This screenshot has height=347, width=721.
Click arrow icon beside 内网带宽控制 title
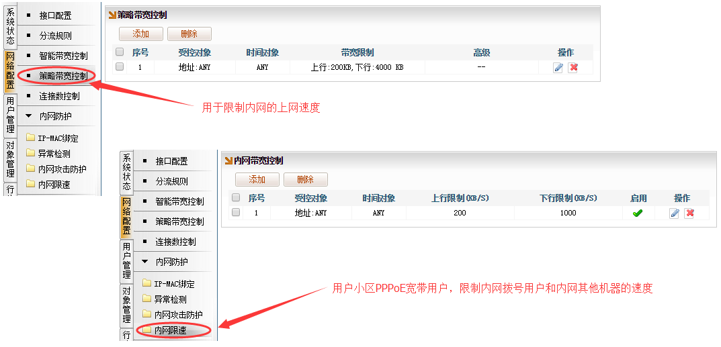[228, 160]
